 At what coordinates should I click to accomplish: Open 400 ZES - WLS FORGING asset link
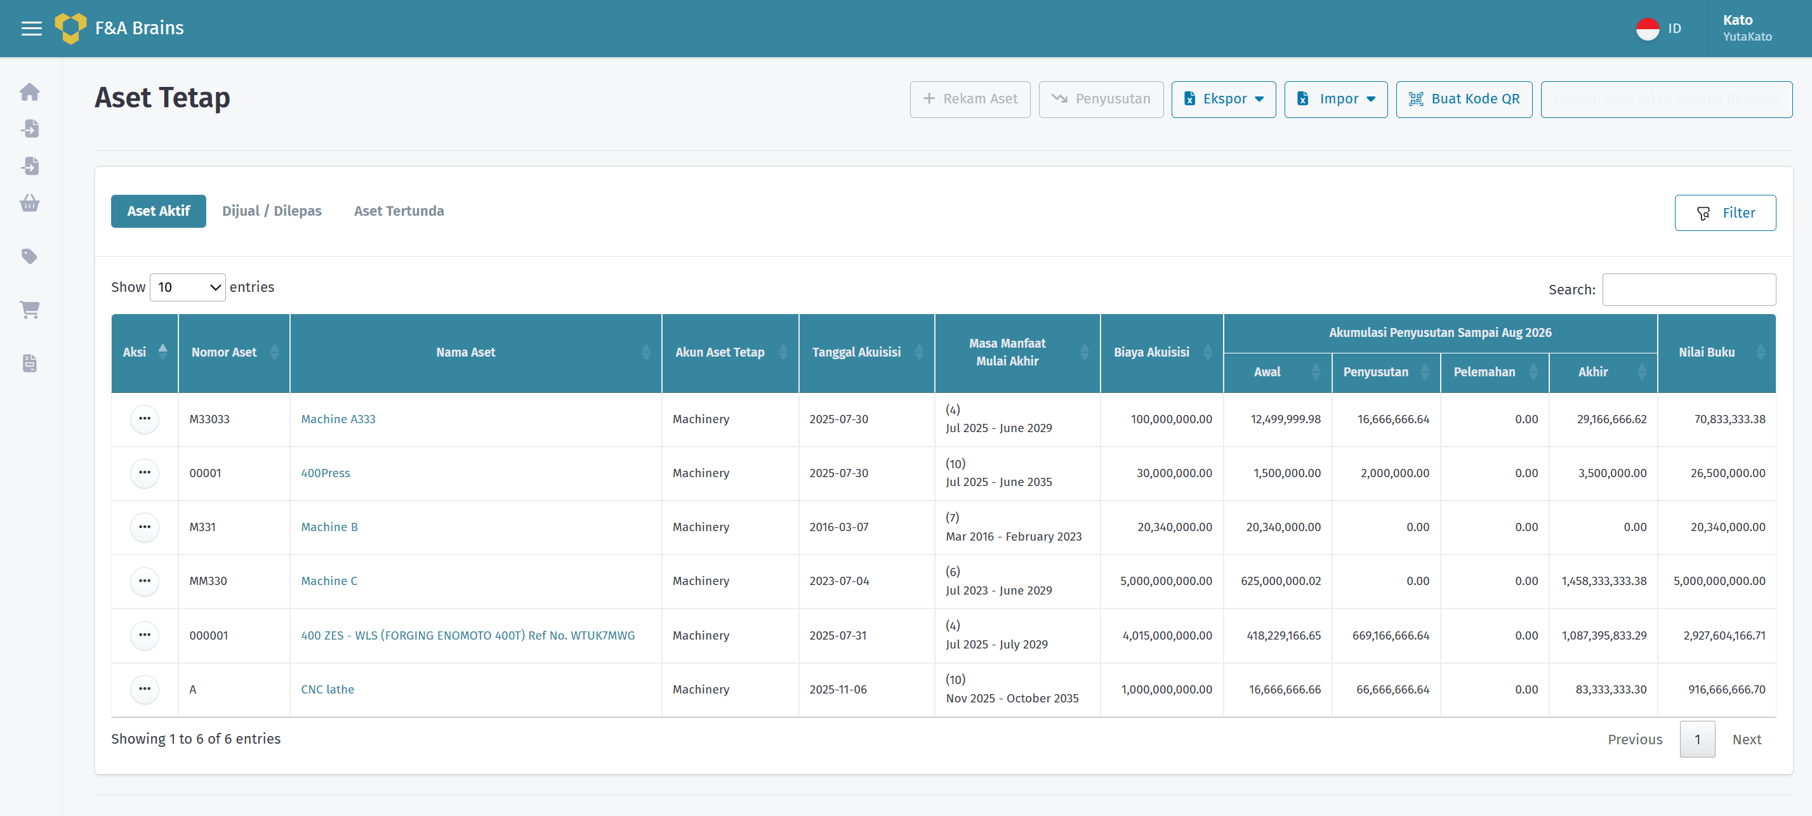click(x=468, y=635)
